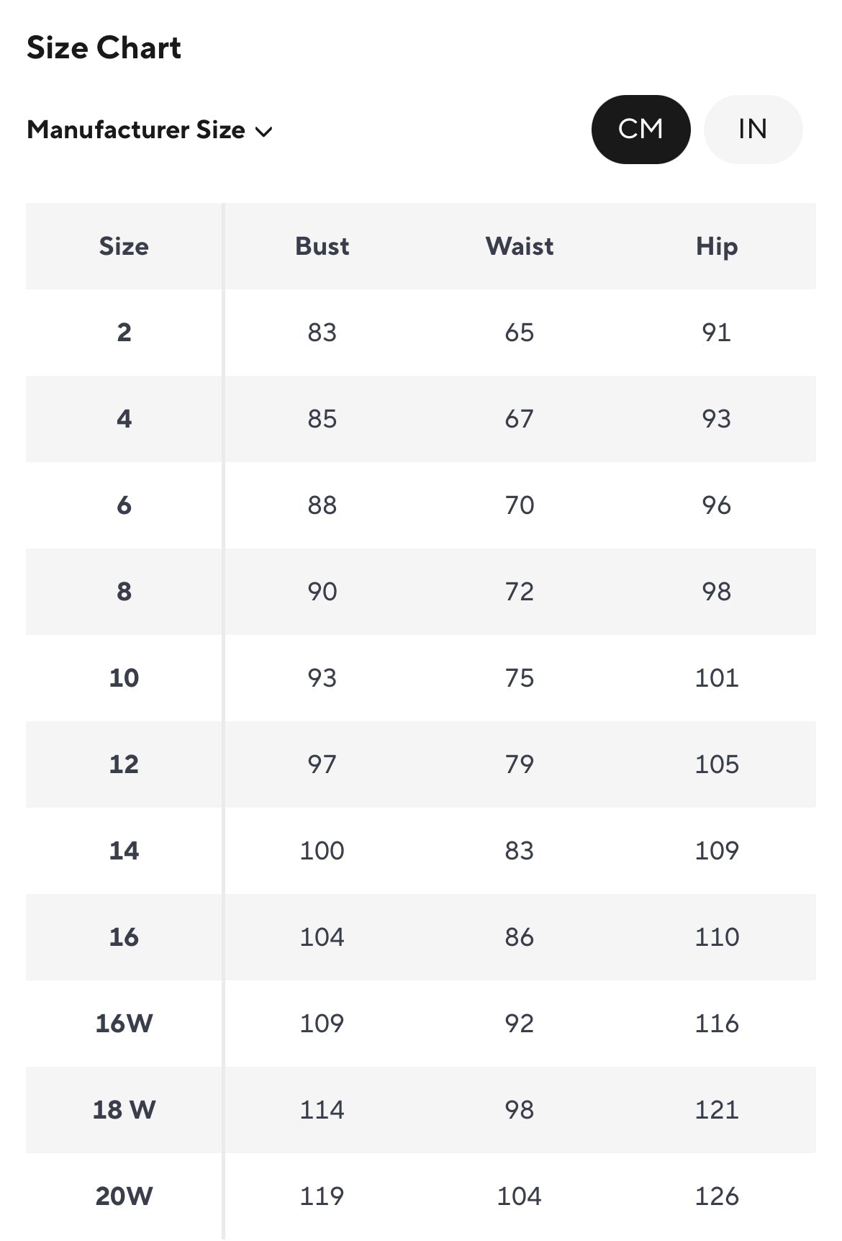The width and height of the screenshot is (842, 1241).
Task: Select the Size column header
Action: [124, 246]
